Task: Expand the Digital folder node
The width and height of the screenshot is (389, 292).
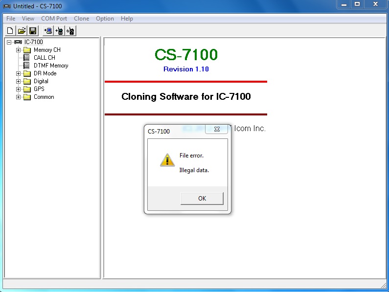Action: pyautogui.click(x=19, y=81)
